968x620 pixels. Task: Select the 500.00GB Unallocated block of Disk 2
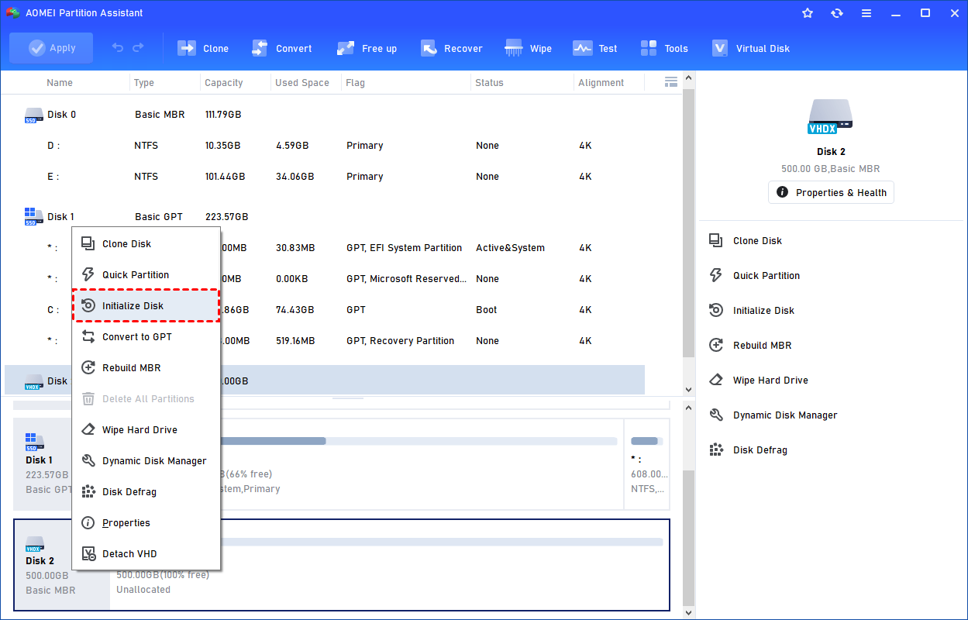390,565
